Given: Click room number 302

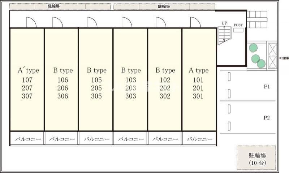Looking at the screenshot, I should [x=165, y=96].
